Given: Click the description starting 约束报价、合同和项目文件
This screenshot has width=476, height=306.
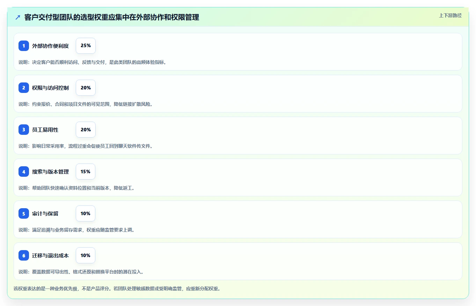Looking at the screenshot, I should (x=86, y=104).
